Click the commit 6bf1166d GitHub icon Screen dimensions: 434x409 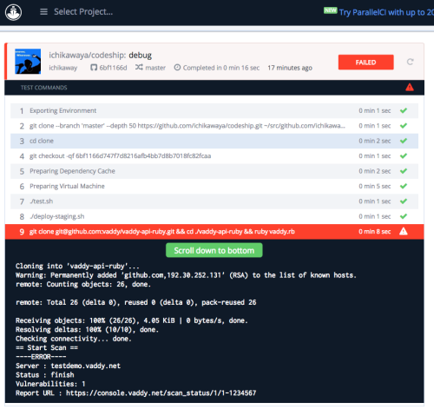[94, 68]
